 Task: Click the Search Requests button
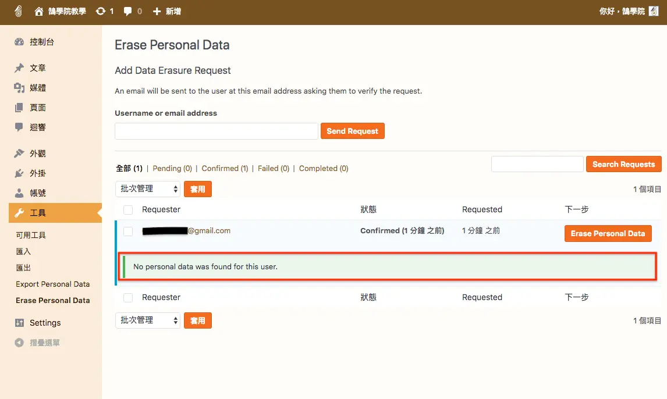623,164
